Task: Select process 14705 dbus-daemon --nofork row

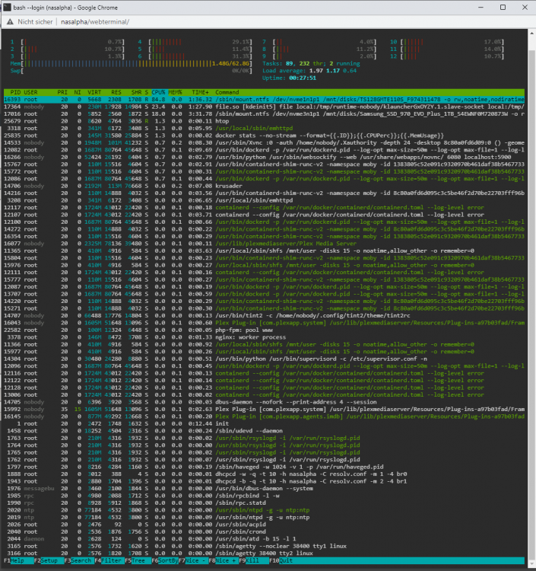Action: 264,402
